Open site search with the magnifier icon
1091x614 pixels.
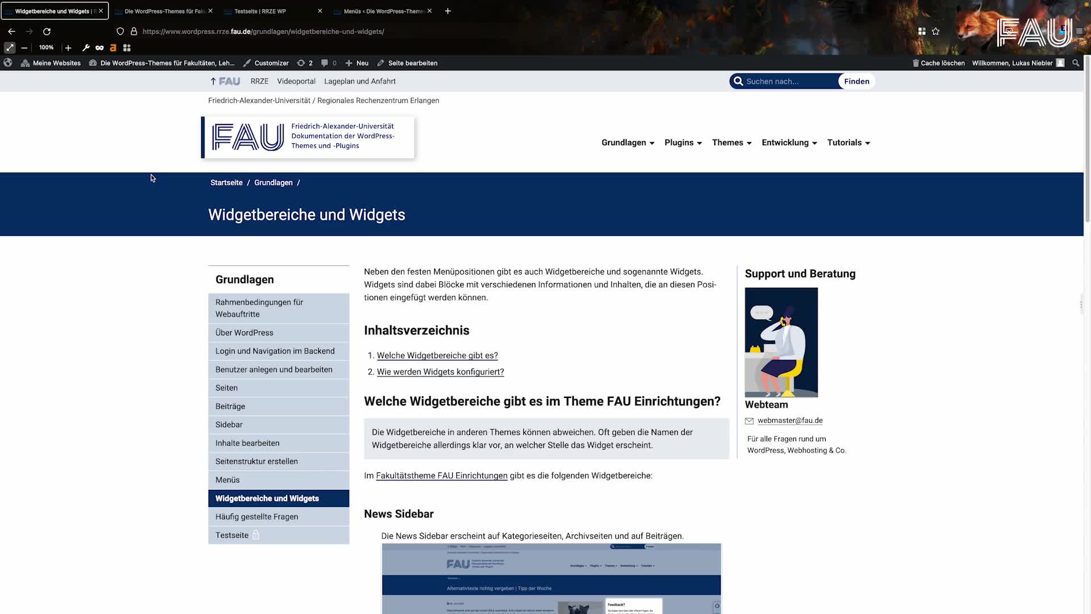coord(1075,63)
